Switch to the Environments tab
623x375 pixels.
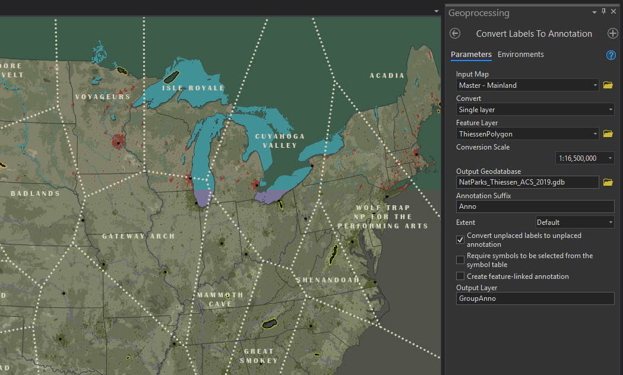click(520, 55)
